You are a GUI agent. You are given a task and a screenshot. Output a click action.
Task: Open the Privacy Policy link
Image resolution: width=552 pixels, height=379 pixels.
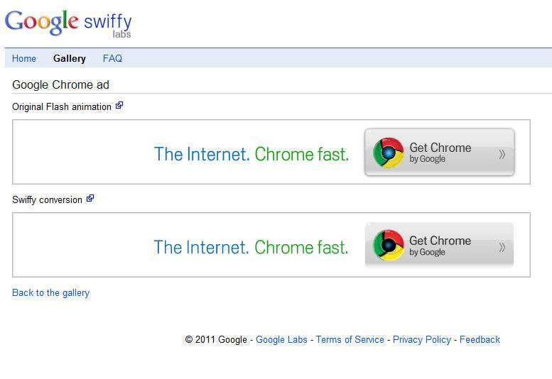(x=422, y=340)
